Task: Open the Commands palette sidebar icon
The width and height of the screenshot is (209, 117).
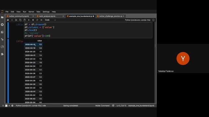Action: [x=2, y=32]
